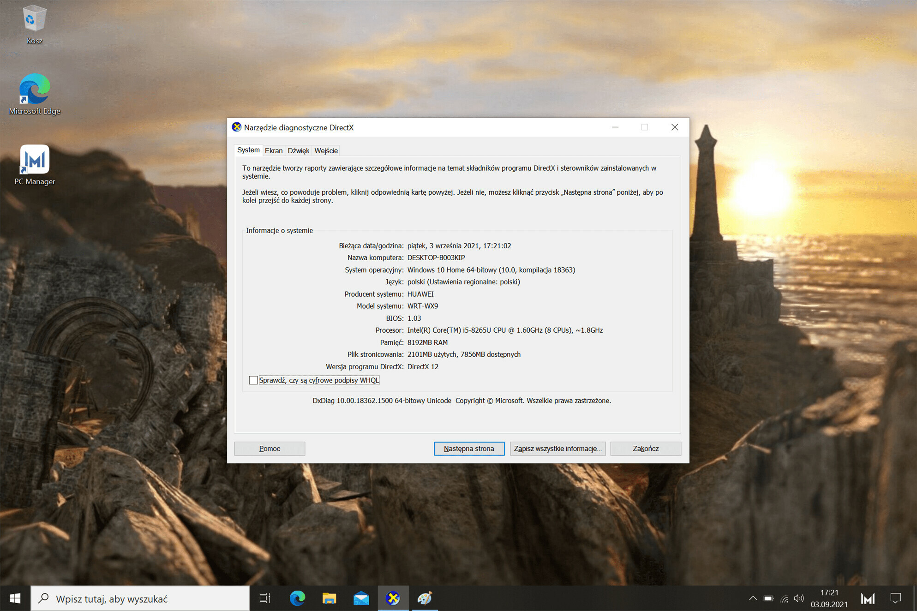Viewport: 917px width, 611px height.
Task: Click the DirectX diagnostic taskbar icon
Action: tap(393, 598)
